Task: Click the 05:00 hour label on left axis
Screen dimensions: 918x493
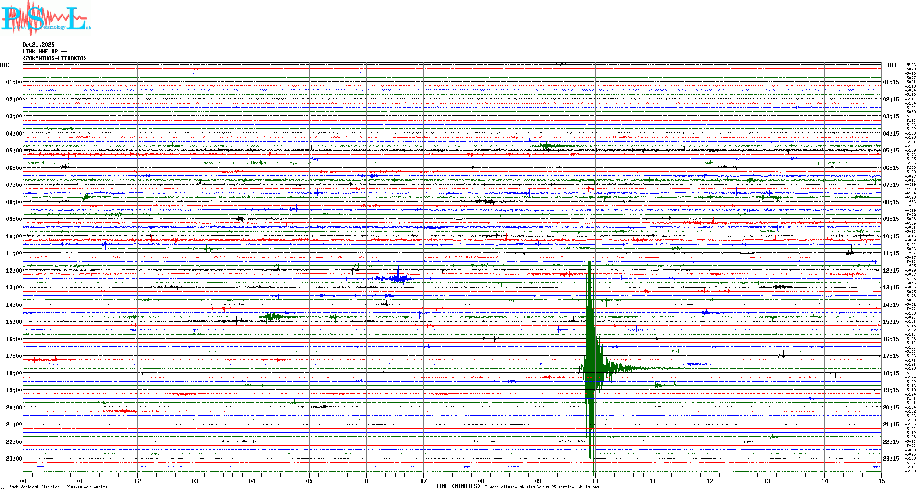Action: pyautogui.click(x=14, y=151)
